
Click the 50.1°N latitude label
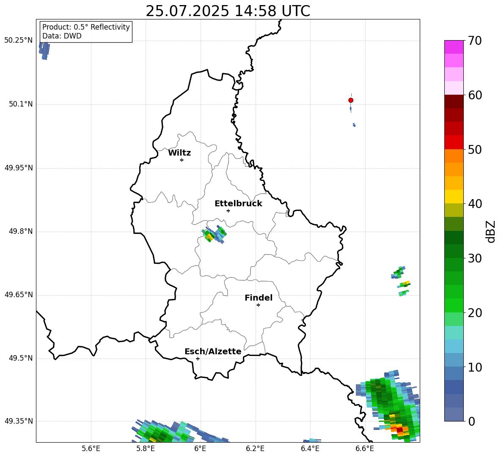pyautogui.click(x=21, y=104)
